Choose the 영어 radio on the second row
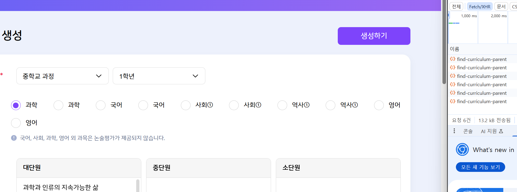The width and height of the screenshot is (517, 192). 16,123
